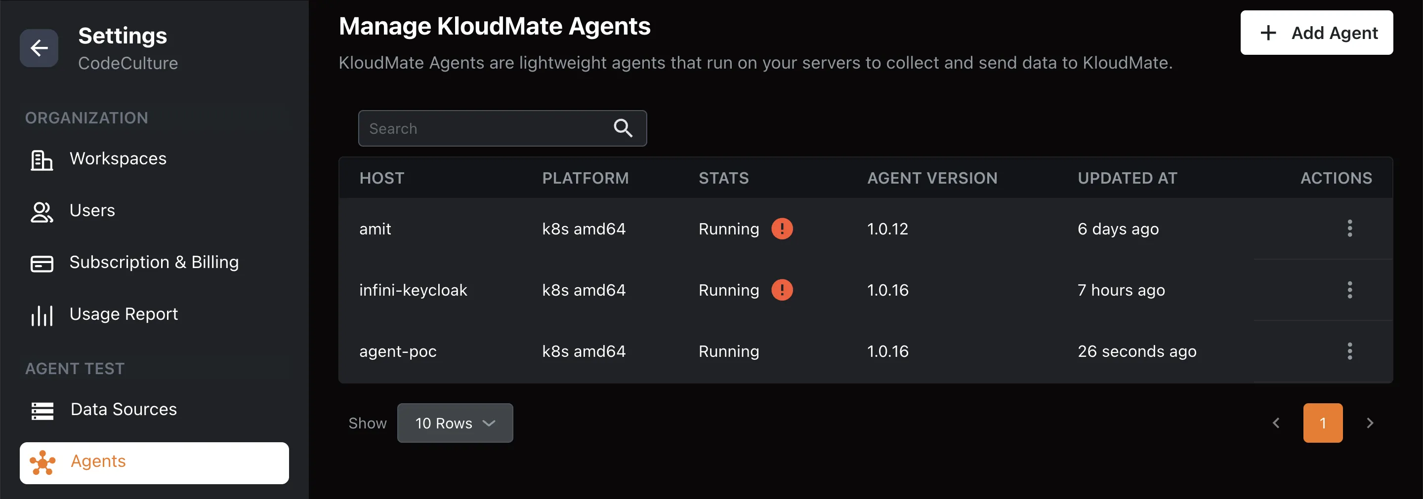The height and width of the screenshot is (499, 1423).
Task: Open Workspaces settings
Action: click(154, 159)
